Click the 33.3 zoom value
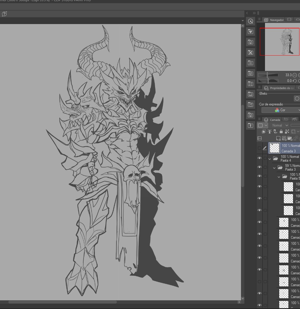Screen dimensions: 300x309 288,75
